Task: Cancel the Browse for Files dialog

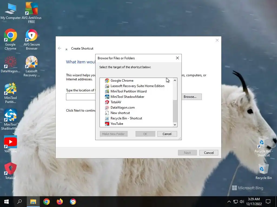Action: 167,134
